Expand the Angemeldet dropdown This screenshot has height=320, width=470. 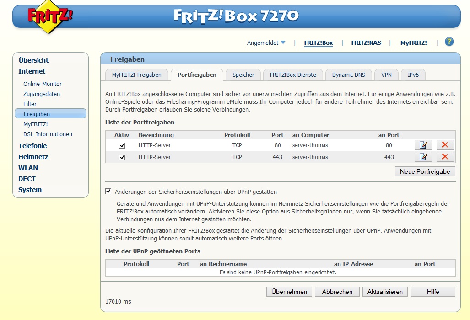266,43
